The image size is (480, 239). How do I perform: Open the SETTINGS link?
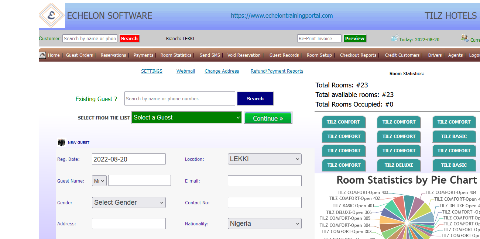(152, 71)
